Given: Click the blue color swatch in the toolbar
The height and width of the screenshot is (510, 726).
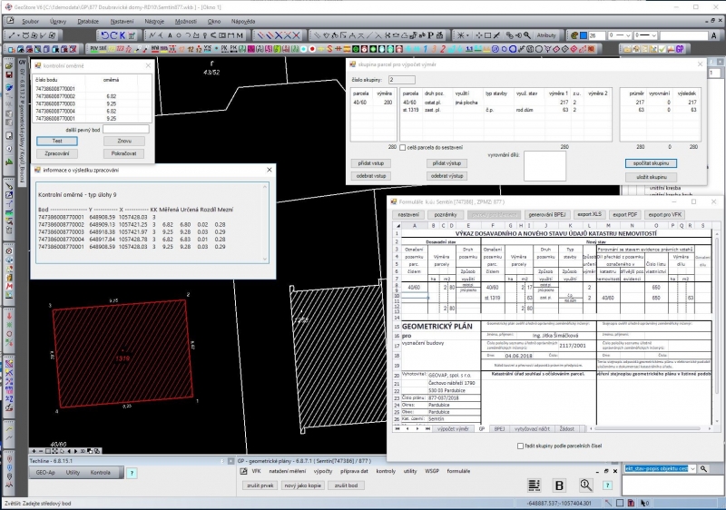Looking at the screenshot, I should tap(584, 35).
